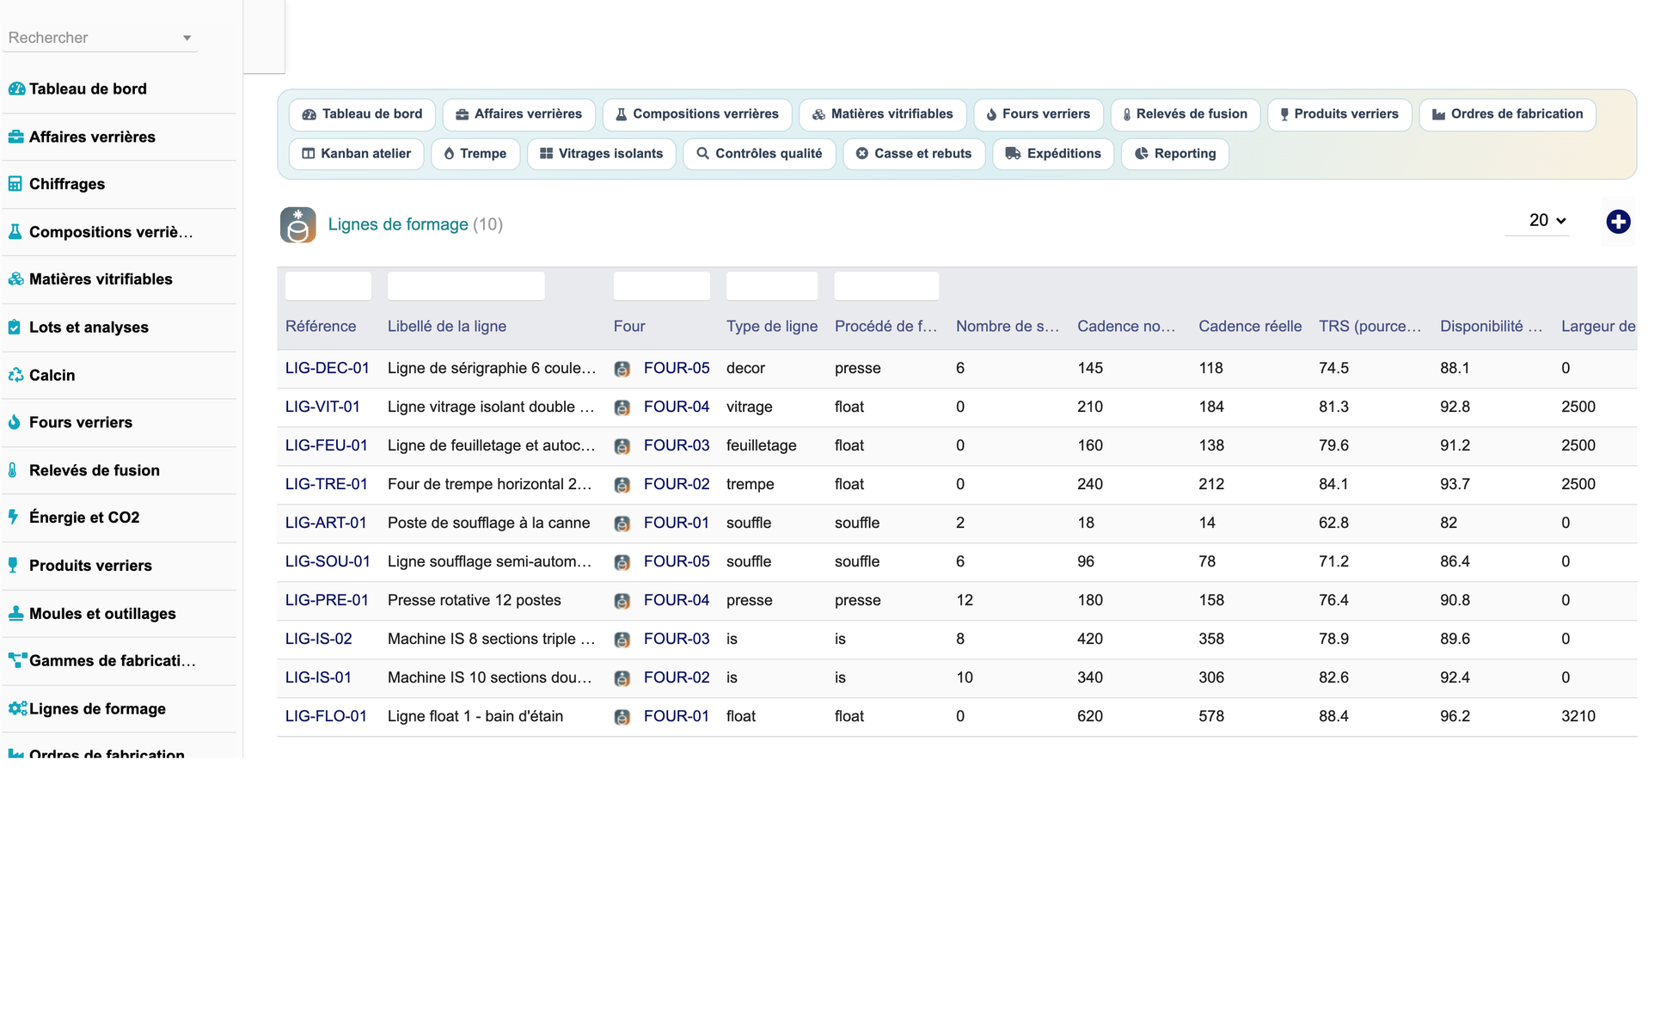The image size is (1673, 1035).
Task: Click the Procédé de formage filter field
Action: pyautogui.click(x=886, y=285)
